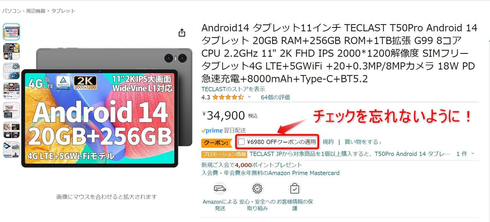The height and width of the screenshot is (222, 490).
Task: Expand the promotion 1件 chevron
Action: [472, 154]
